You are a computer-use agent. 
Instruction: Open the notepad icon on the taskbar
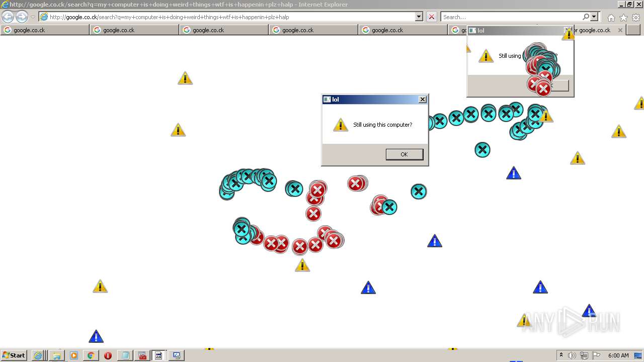125,355
